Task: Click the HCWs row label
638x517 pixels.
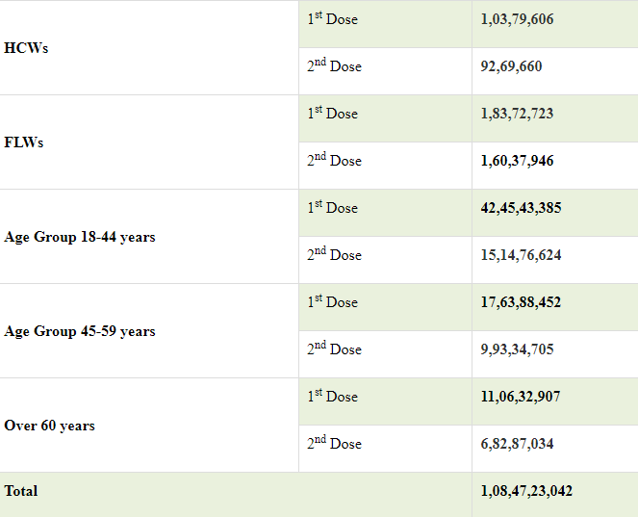Action: (26, 48)
